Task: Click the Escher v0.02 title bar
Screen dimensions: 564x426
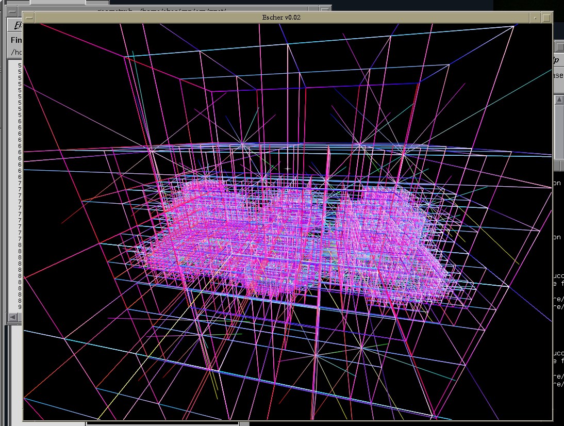Action: pos(282,18)
